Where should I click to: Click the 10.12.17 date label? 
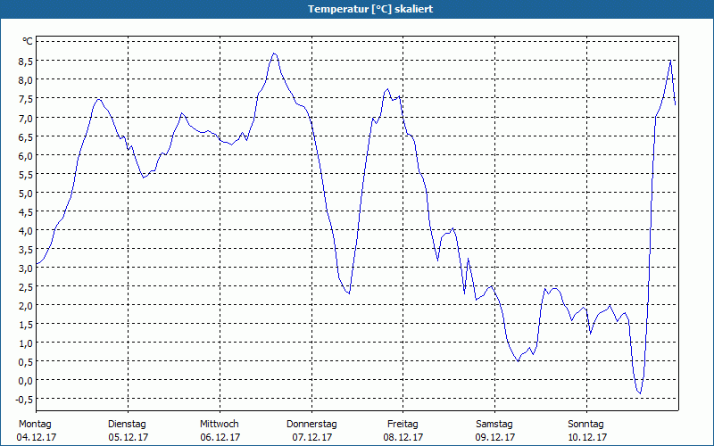(586, 437)
